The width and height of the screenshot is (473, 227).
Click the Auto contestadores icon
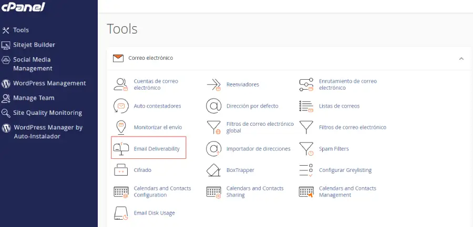(121, 106)
